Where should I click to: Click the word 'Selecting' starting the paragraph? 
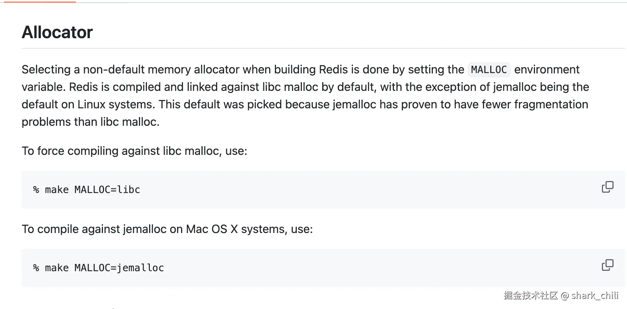click(x=46, y=69)
